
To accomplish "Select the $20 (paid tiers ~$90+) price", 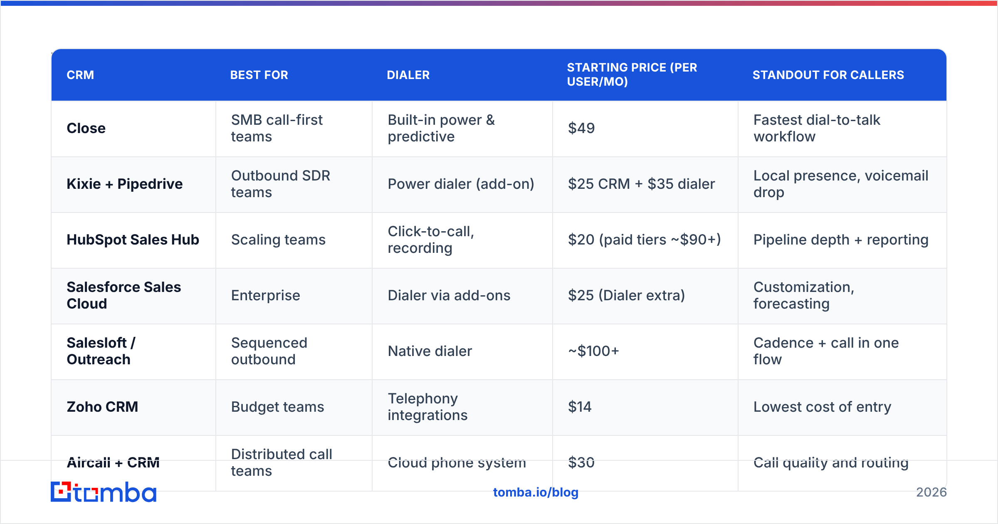I will [645, 240].
